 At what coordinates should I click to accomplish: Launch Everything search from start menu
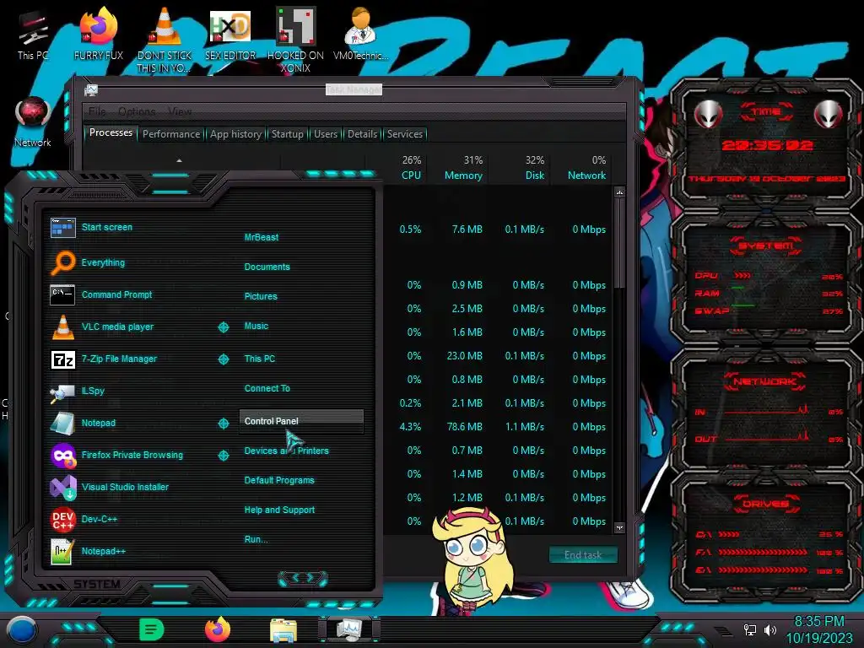pos(103,263)
